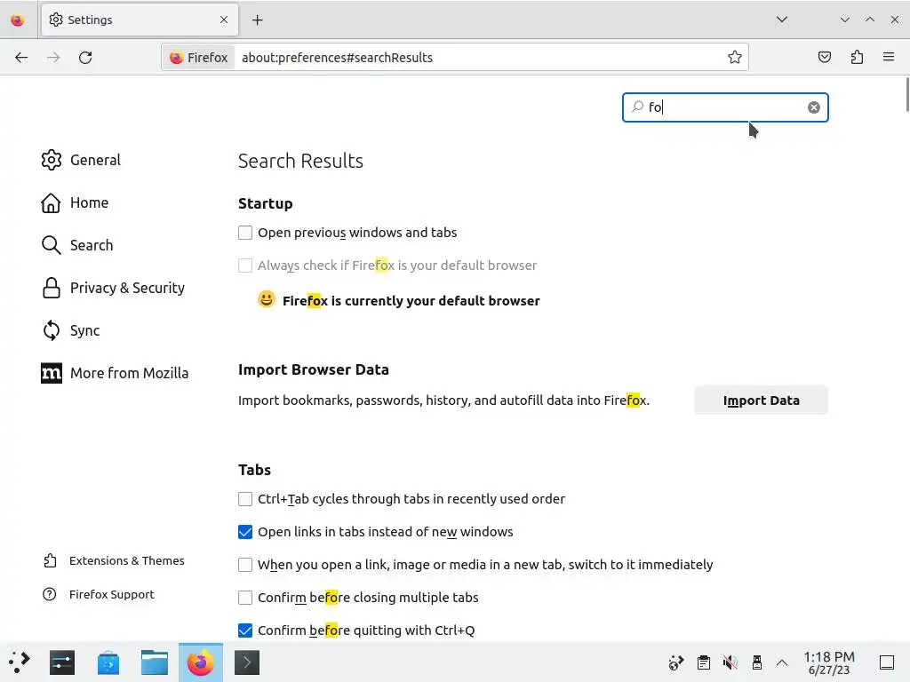Click the muted audio volume tray icon

click(x=730, y=662)
